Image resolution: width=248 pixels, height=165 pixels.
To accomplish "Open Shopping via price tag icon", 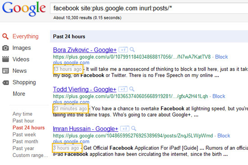I will pos(5,83).
